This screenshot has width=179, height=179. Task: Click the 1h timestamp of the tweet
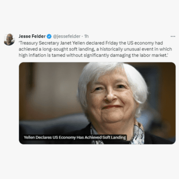click(x=86, y=36)
